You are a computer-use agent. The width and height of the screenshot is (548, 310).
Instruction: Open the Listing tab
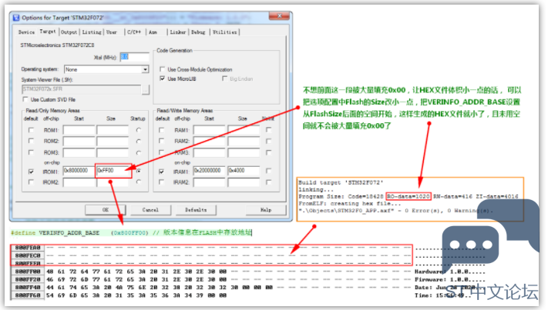coord(92,32)
